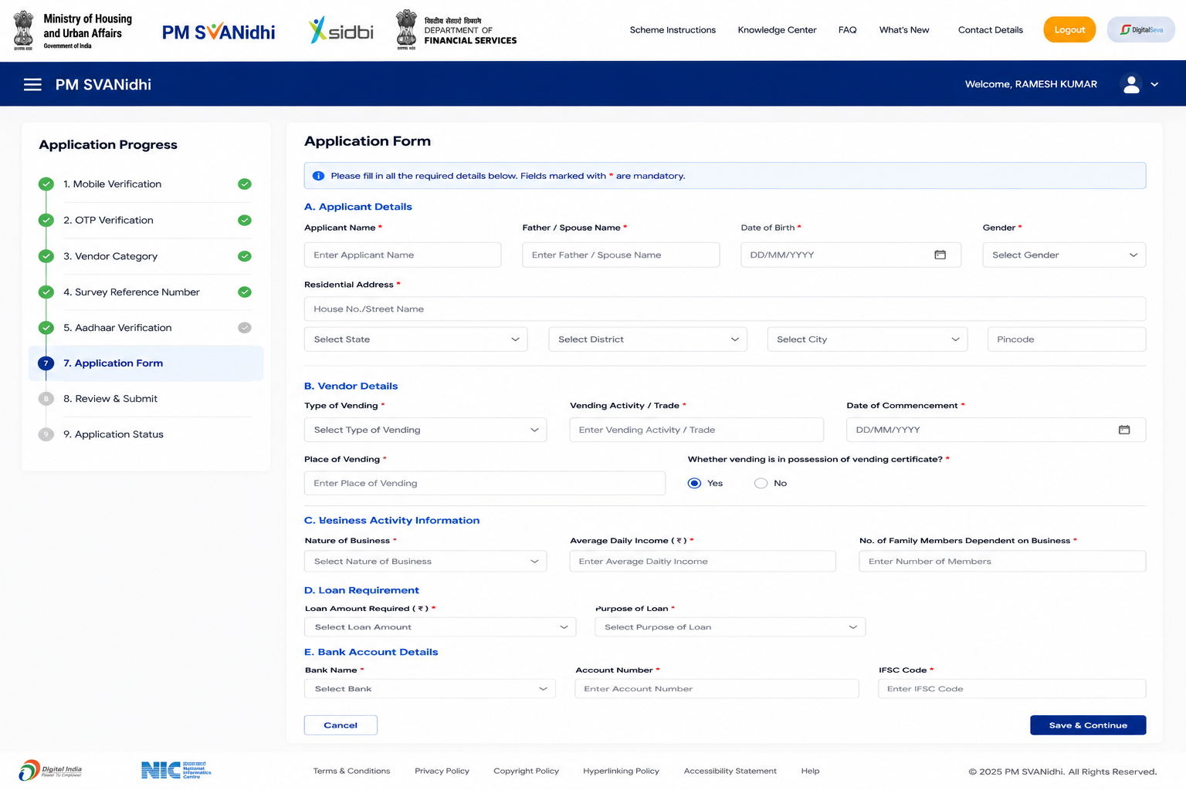
Task: Expand the Nature of Business dropdown
Action: click(425, 562)
